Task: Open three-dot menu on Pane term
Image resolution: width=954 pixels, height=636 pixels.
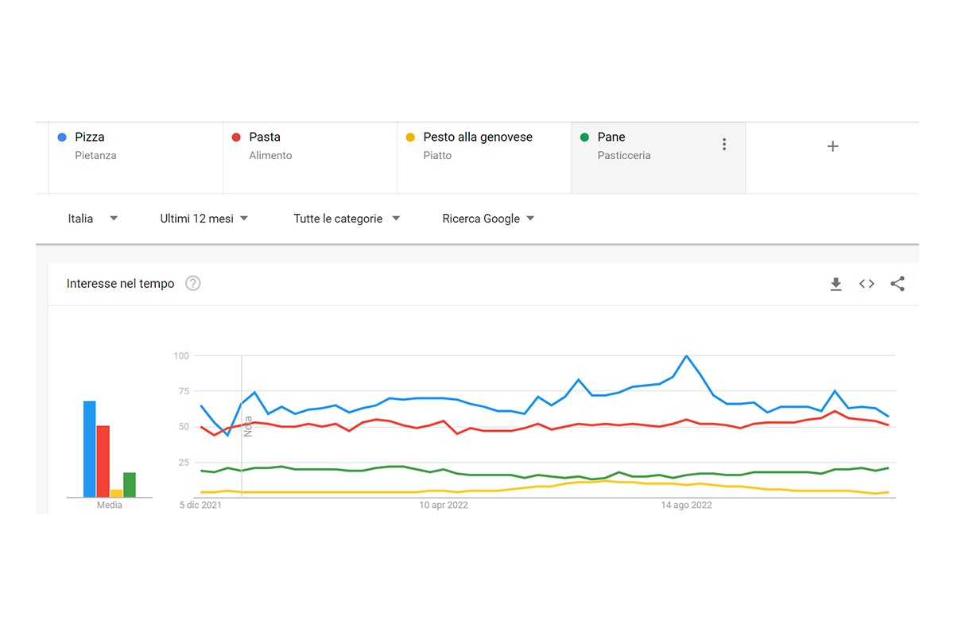Action: click(723, 145)
